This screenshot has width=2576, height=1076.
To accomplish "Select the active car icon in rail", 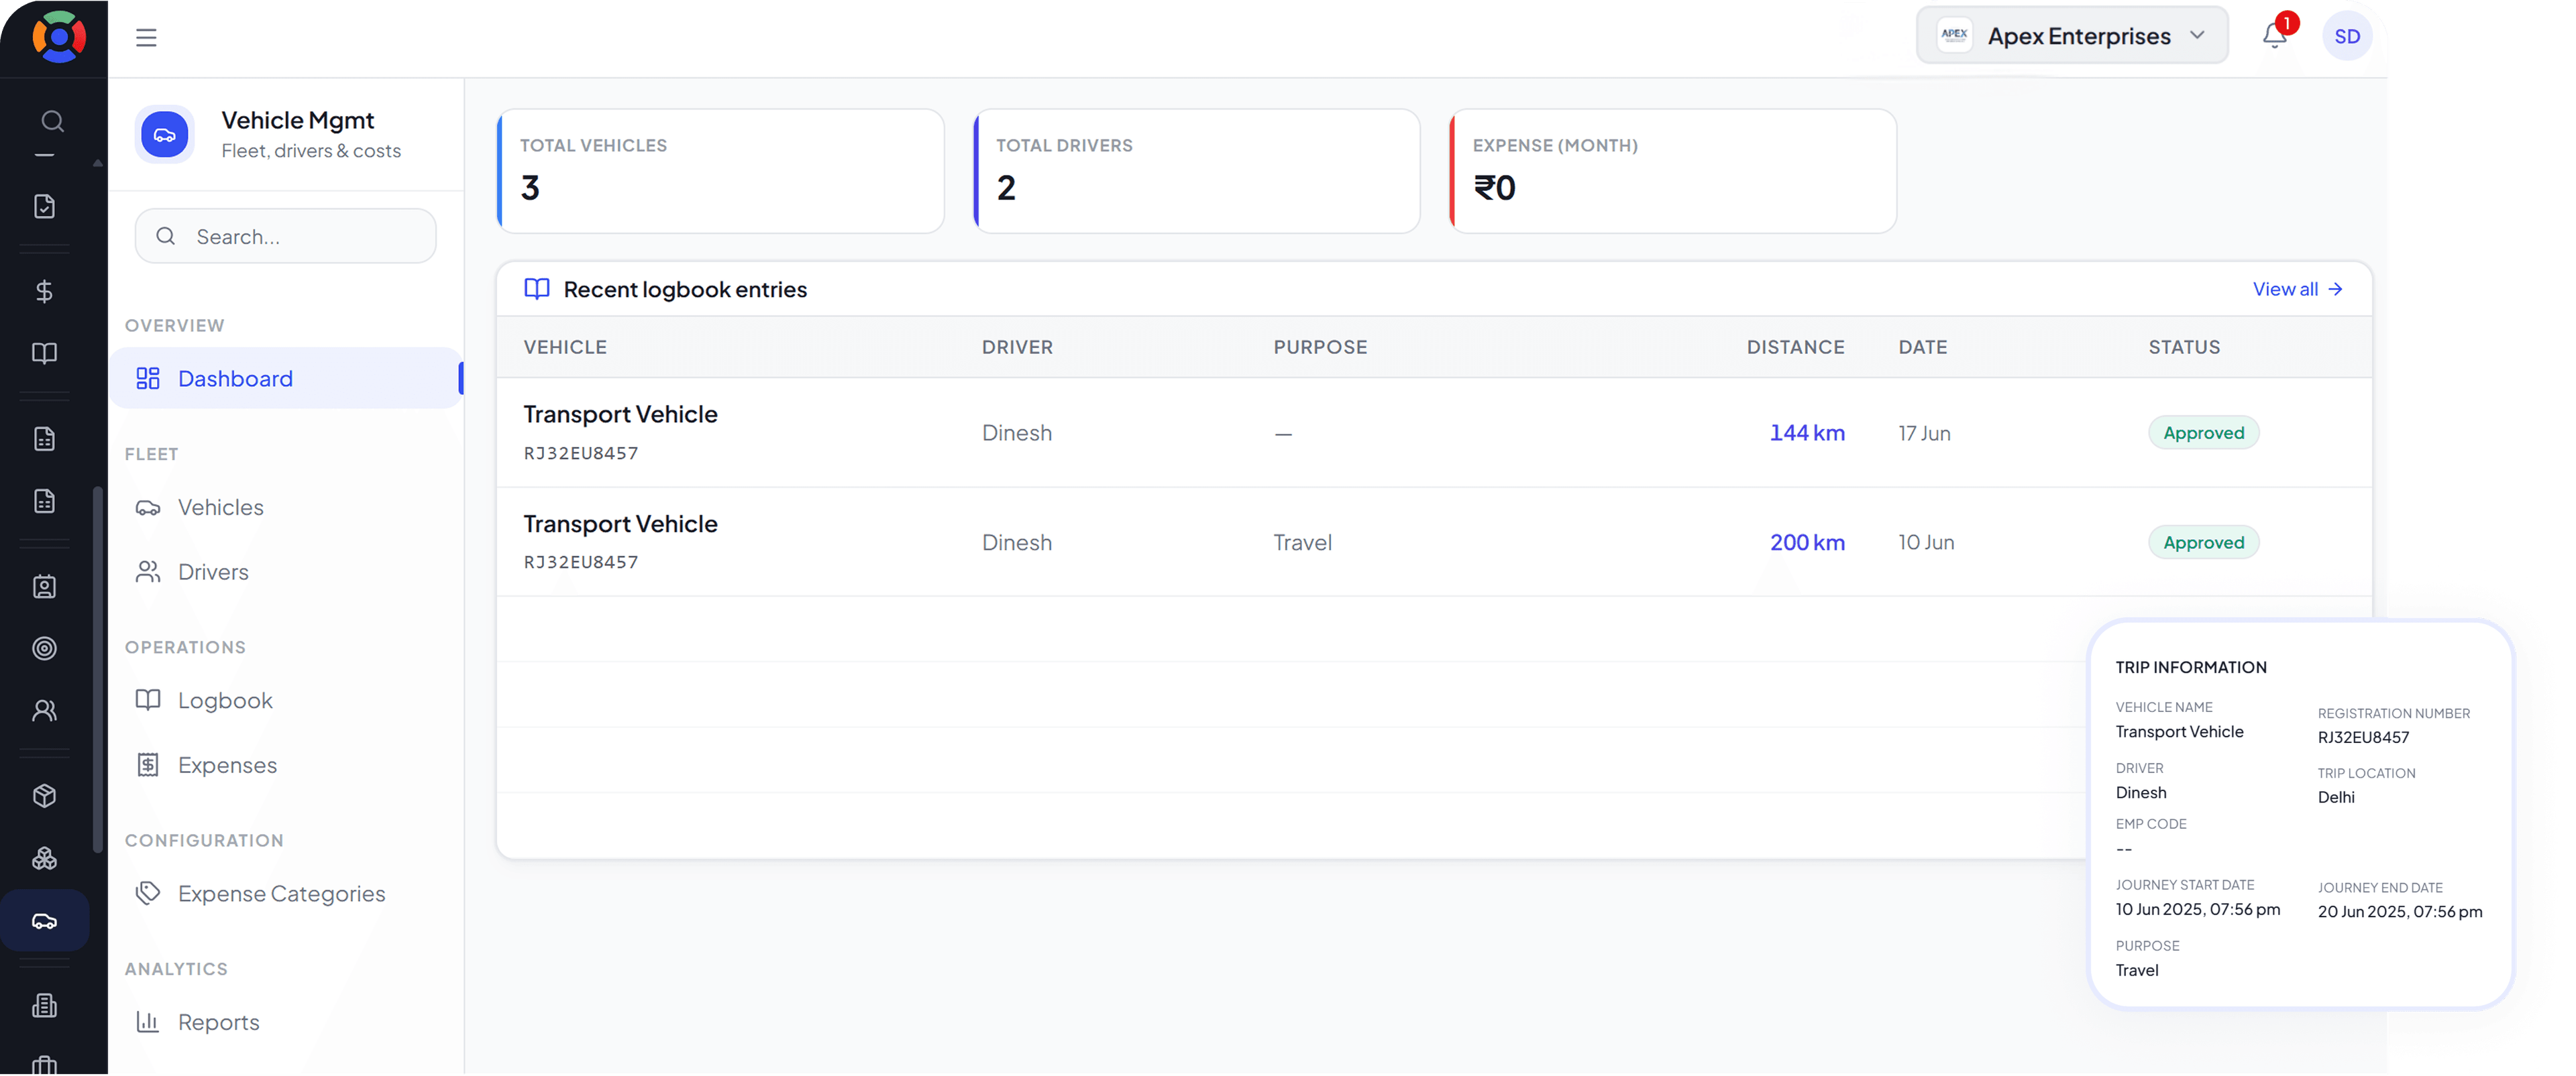I will point(44,920).
